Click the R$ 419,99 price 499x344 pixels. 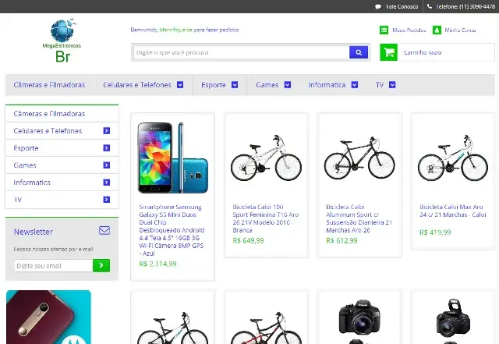tap(435, 232)
